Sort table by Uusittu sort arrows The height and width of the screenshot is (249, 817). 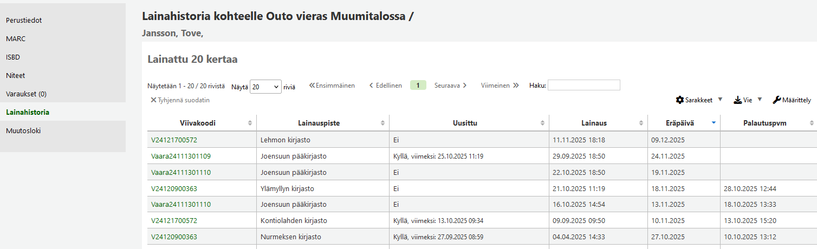[x=542, y=123]
